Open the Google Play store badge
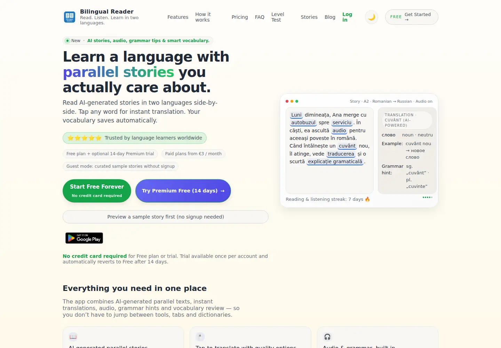Viewport: 501px width, 348px height. pos(84,238)
